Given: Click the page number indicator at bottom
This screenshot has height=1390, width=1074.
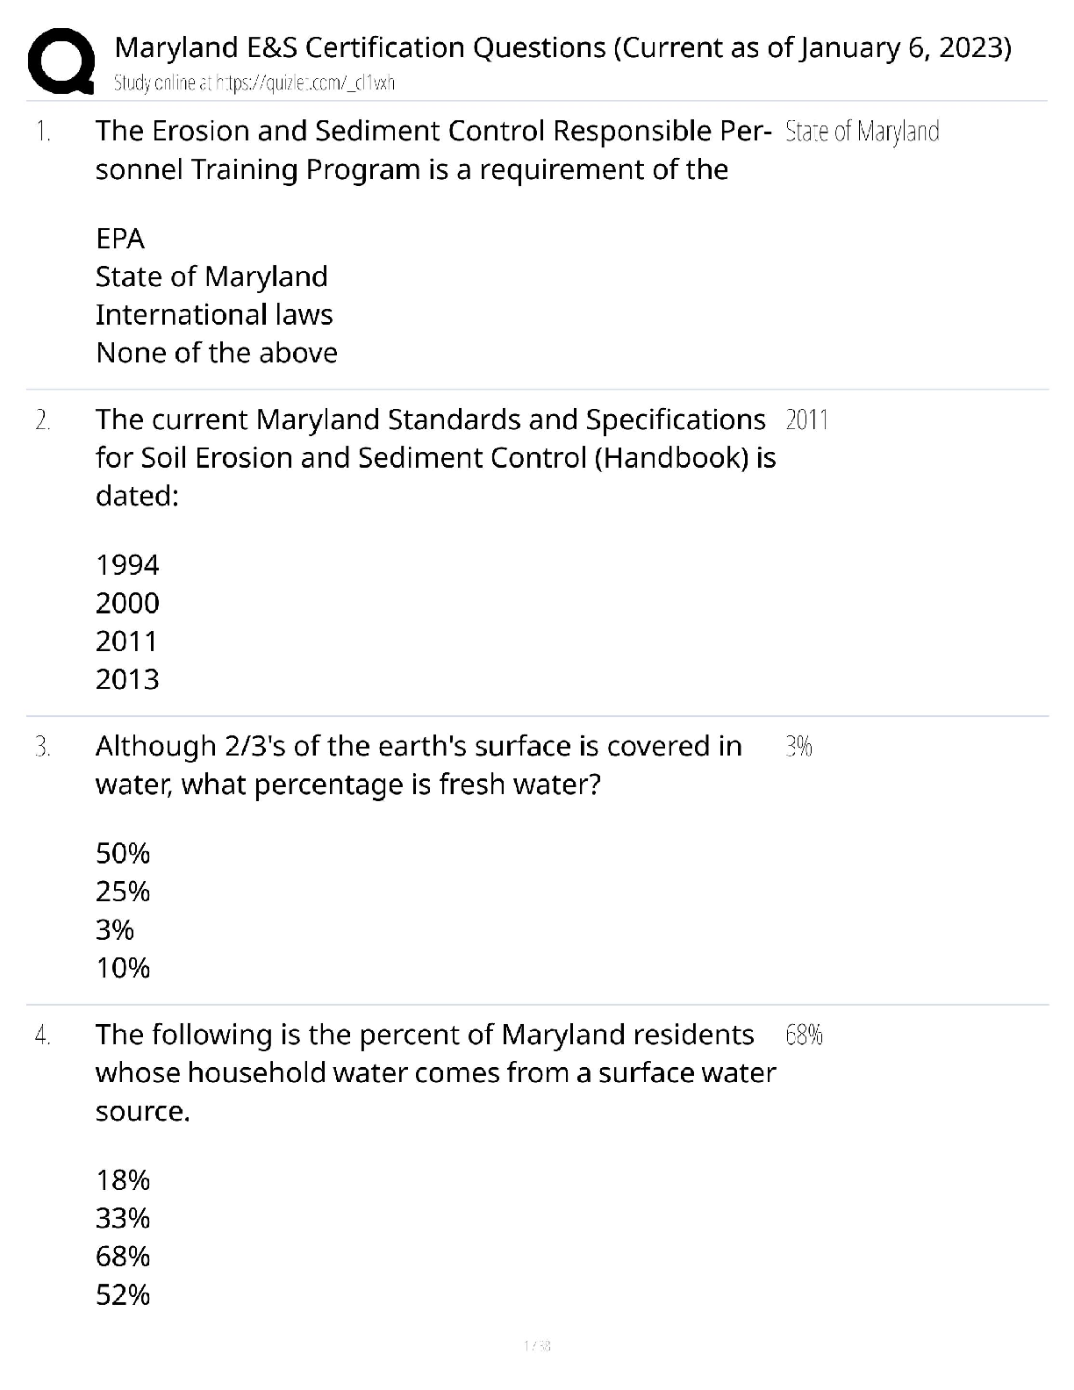Looking at the screenshot, I should tap(536, 1345).
